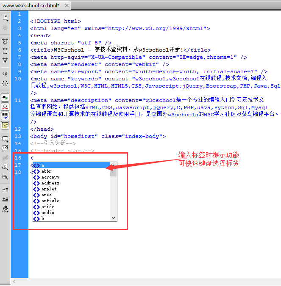Click the <title>W3Cschool line
Screen dimensions: 281x286
(x=120, y=50)
